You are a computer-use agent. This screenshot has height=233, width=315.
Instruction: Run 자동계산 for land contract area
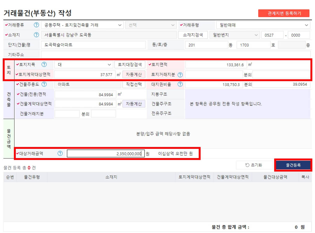(x=134, y=75)
